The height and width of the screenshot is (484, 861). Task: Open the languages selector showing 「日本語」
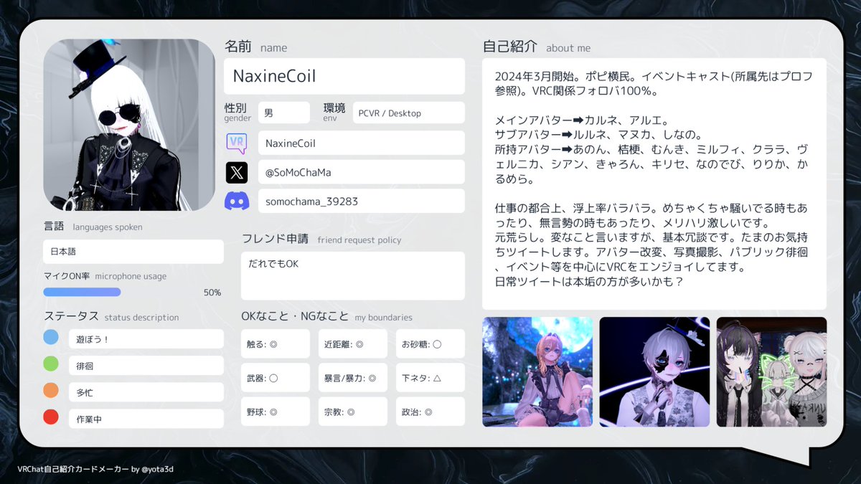coord(133,252)
